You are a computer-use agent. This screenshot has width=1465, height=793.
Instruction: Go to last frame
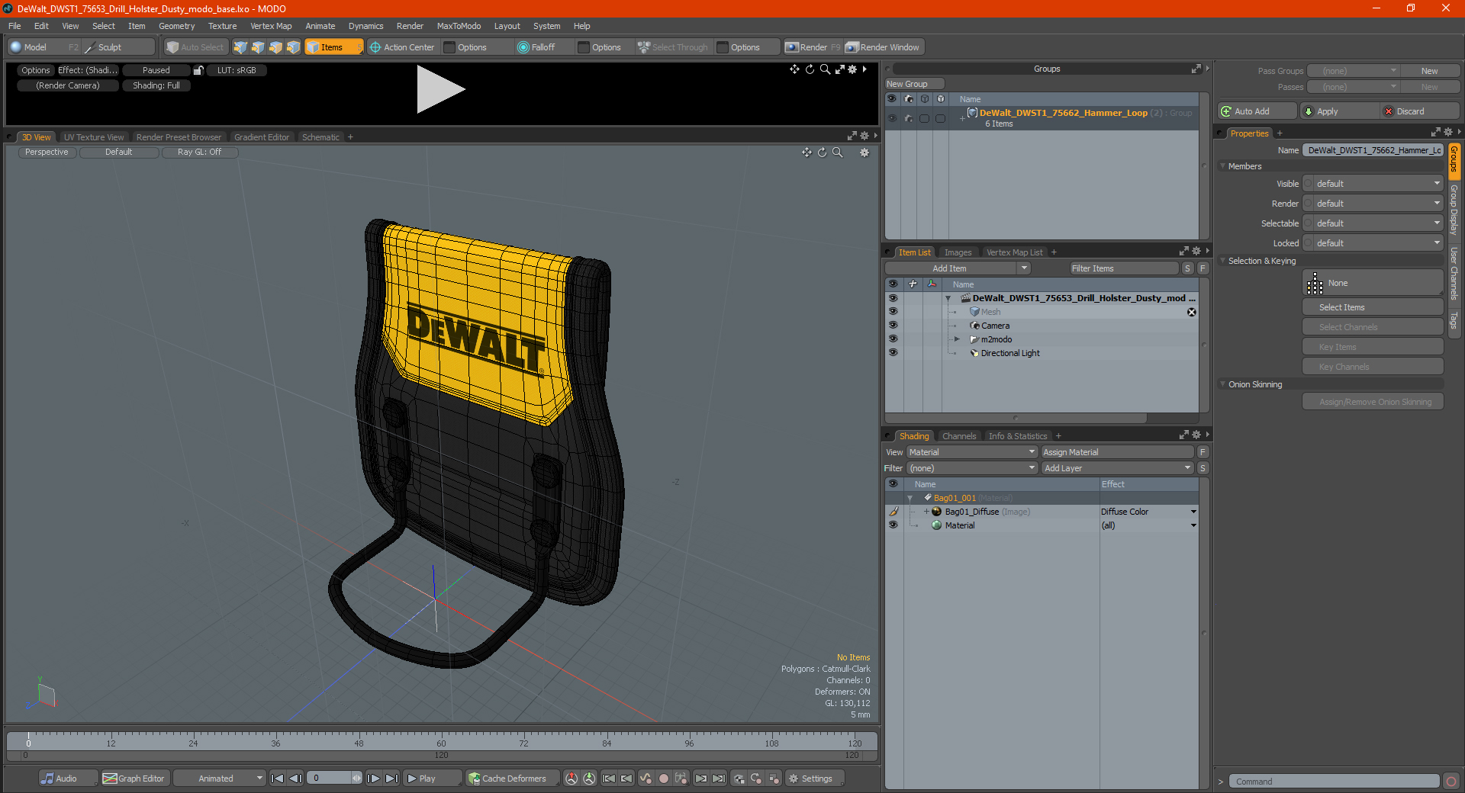tap(392, 779)
